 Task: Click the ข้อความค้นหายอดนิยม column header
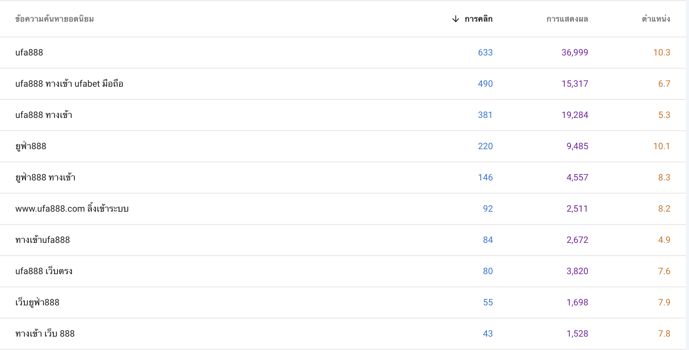[x=54, y=19]
